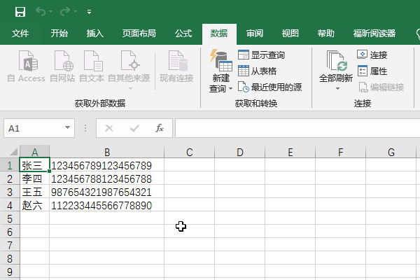Image resolution: width=420 pixels, height=280 pixels.
Task: Open the Name Box dropdown arrow
Action: [67, 127]
